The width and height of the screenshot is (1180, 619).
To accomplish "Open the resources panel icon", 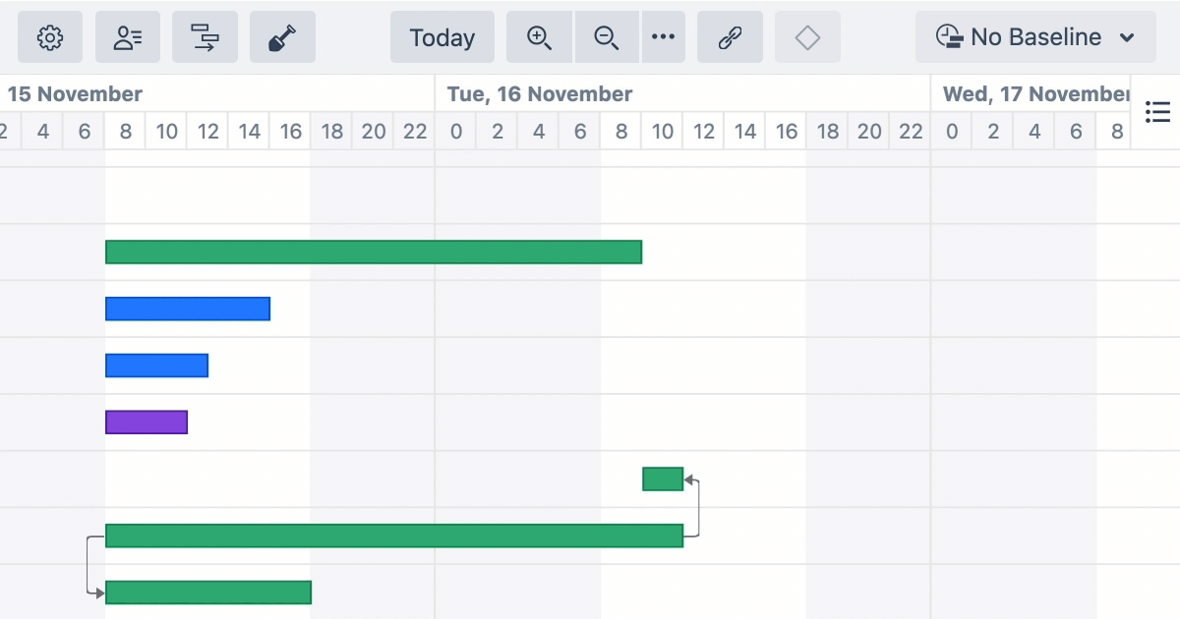I will pos(128,37).
